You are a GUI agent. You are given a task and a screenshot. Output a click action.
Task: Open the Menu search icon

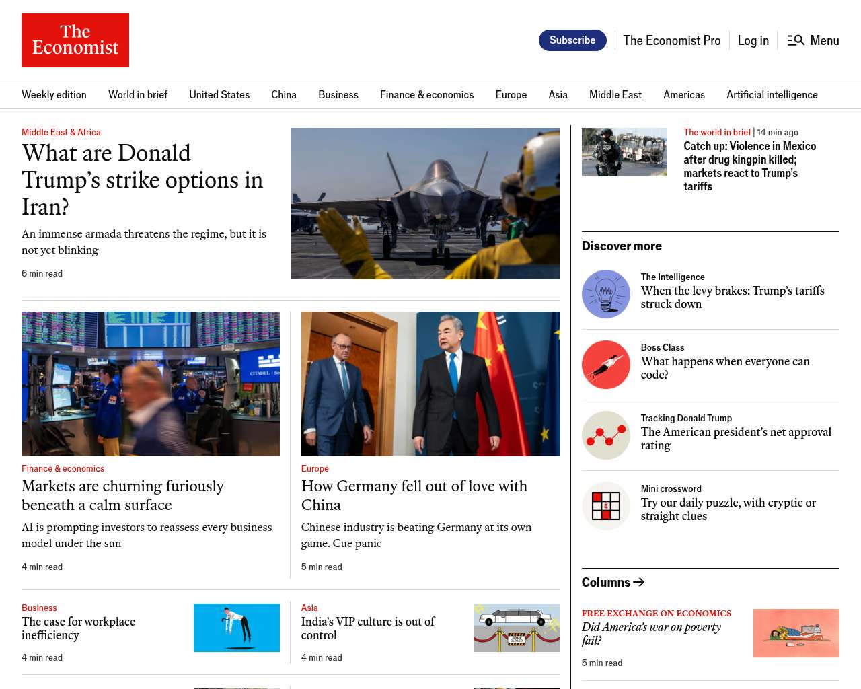796,40
